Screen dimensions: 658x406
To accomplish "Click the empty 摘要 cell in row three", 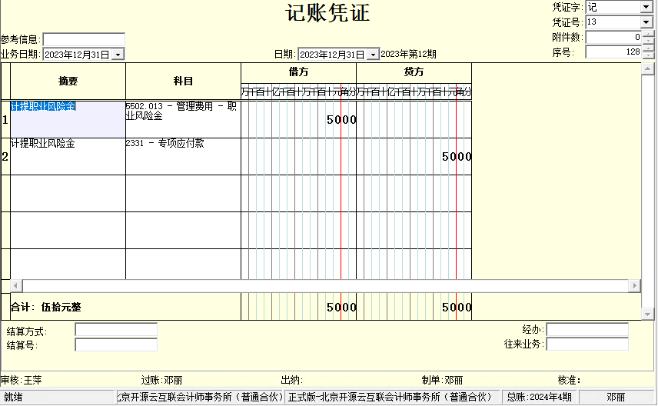I will click(x=68, y=193).
